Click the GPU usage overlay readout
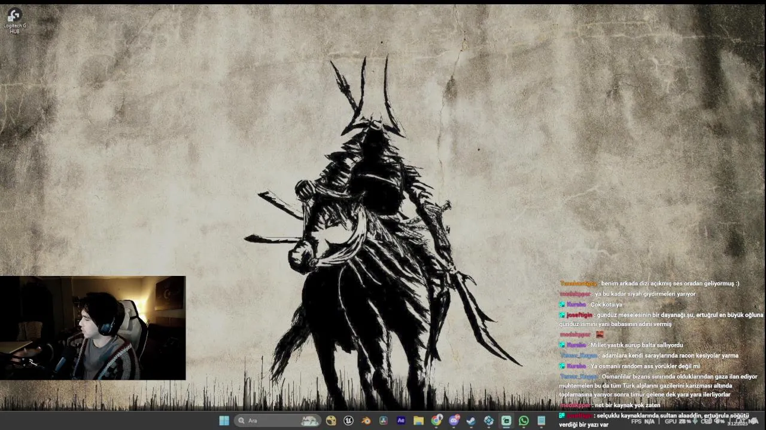The width and height of the screenshot is (766, 430). [677, 422]
